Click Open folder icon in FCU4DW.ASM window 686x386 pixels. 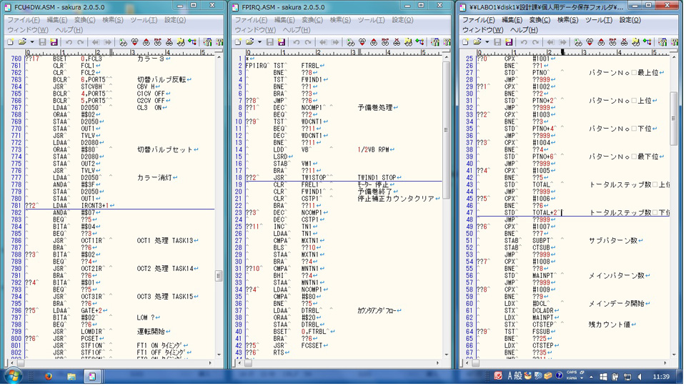22,42
